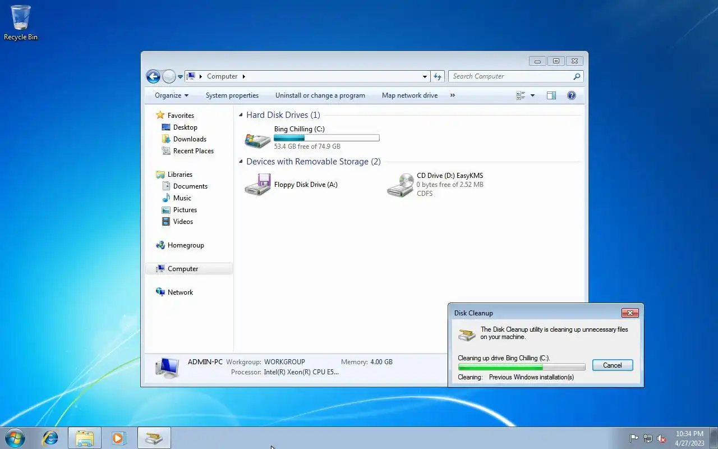Image resolution: width=718 pixels, height=449 pixels.
Task: Open the view options dropdown arrow
Action: click(532, 95)
